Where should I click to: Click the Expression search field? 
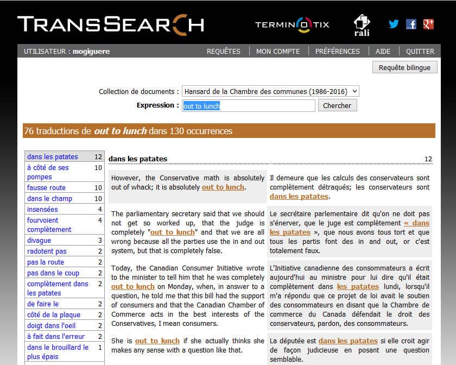pyautogui.click(x=248, y=105)
